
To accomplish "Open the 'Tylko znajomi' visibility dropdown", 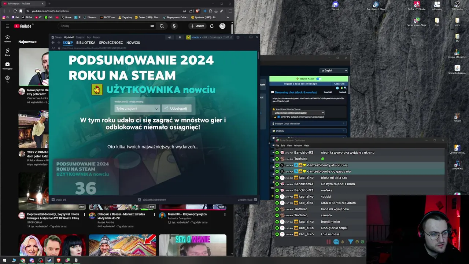I will [137, 109].
